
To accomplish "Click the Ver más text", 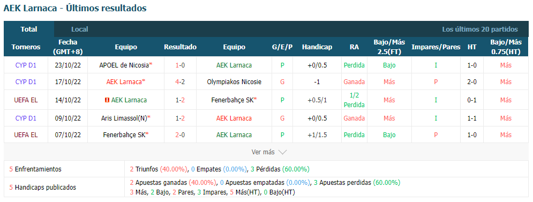I will click(263, 152).
